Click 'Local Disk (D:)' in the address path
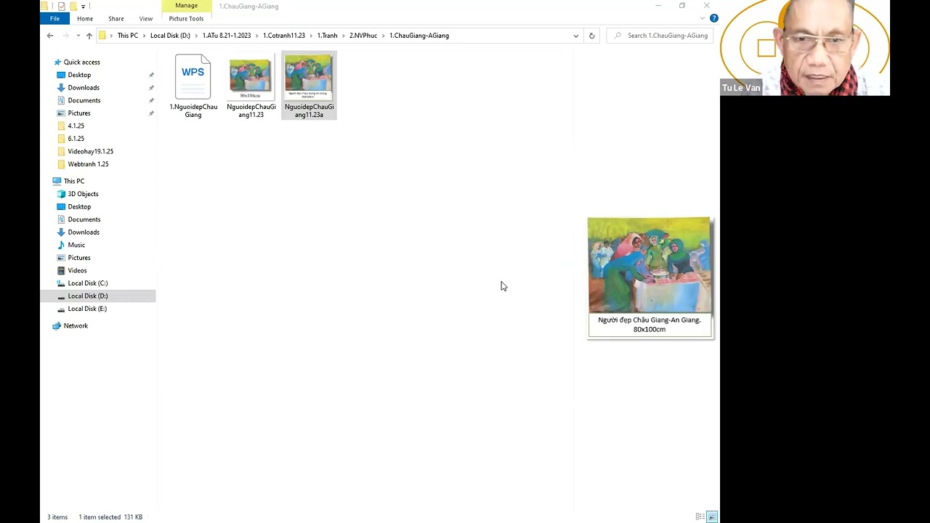Image resolution: width=930 pixels, height=523 pixels. pyautogui.click(x=170, y=36)
